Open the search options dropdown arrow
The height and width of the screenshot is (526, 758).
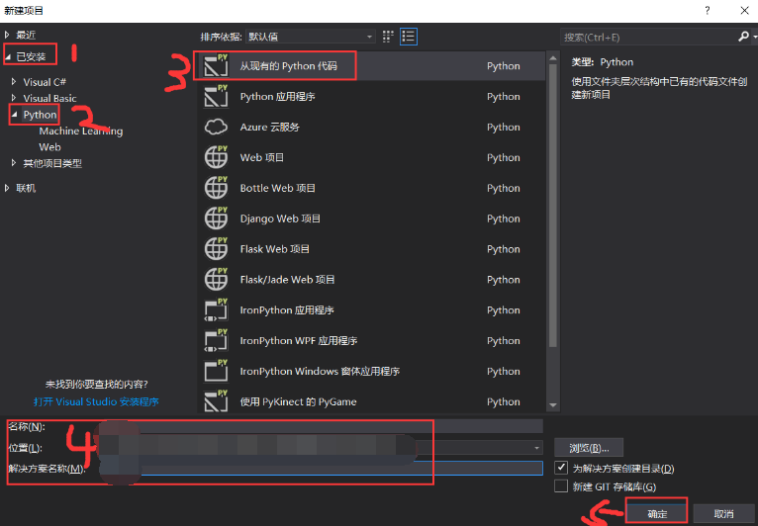[x=754, y=37]
